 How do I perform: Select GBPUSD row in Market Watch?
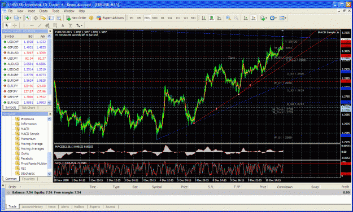point(25,47)
